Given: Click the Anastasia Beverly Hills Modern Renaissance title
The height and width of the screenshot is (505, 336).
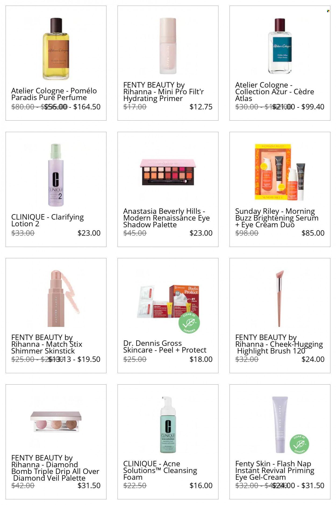Looking at the screenshot, I should coord(166,218).
